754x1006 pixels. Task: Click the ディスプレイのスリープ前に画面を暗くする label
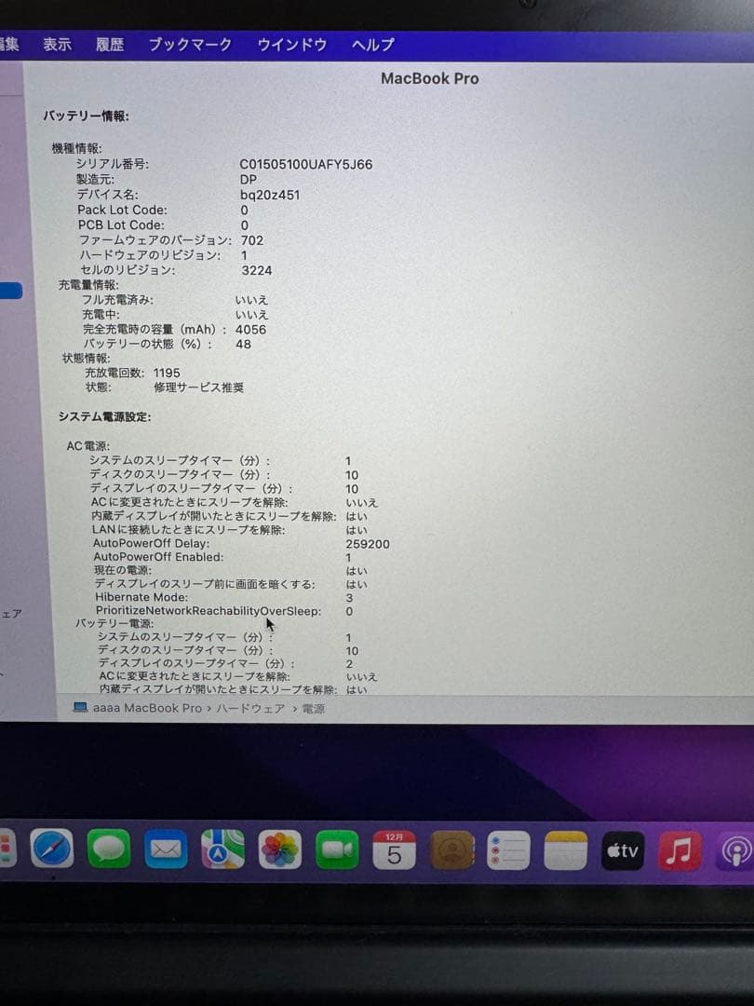[x=205, y=584]
